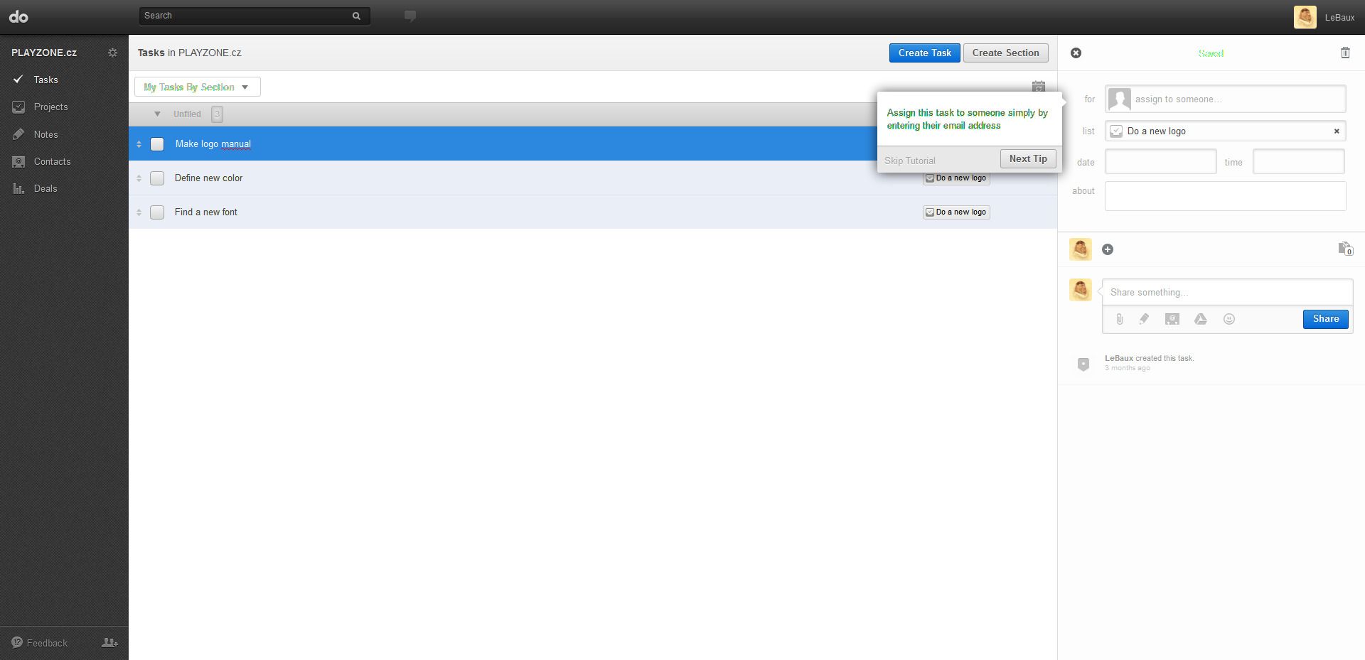Click the notifications chat bubble in the top bar

coord(410,15)
